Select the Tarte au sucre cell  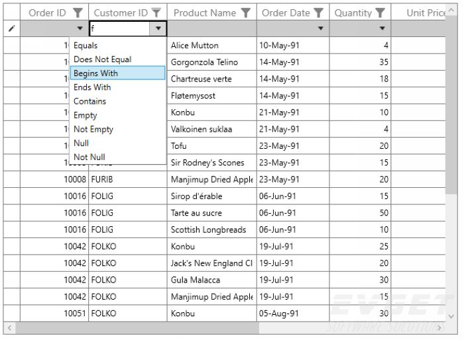tap(212, 213)
